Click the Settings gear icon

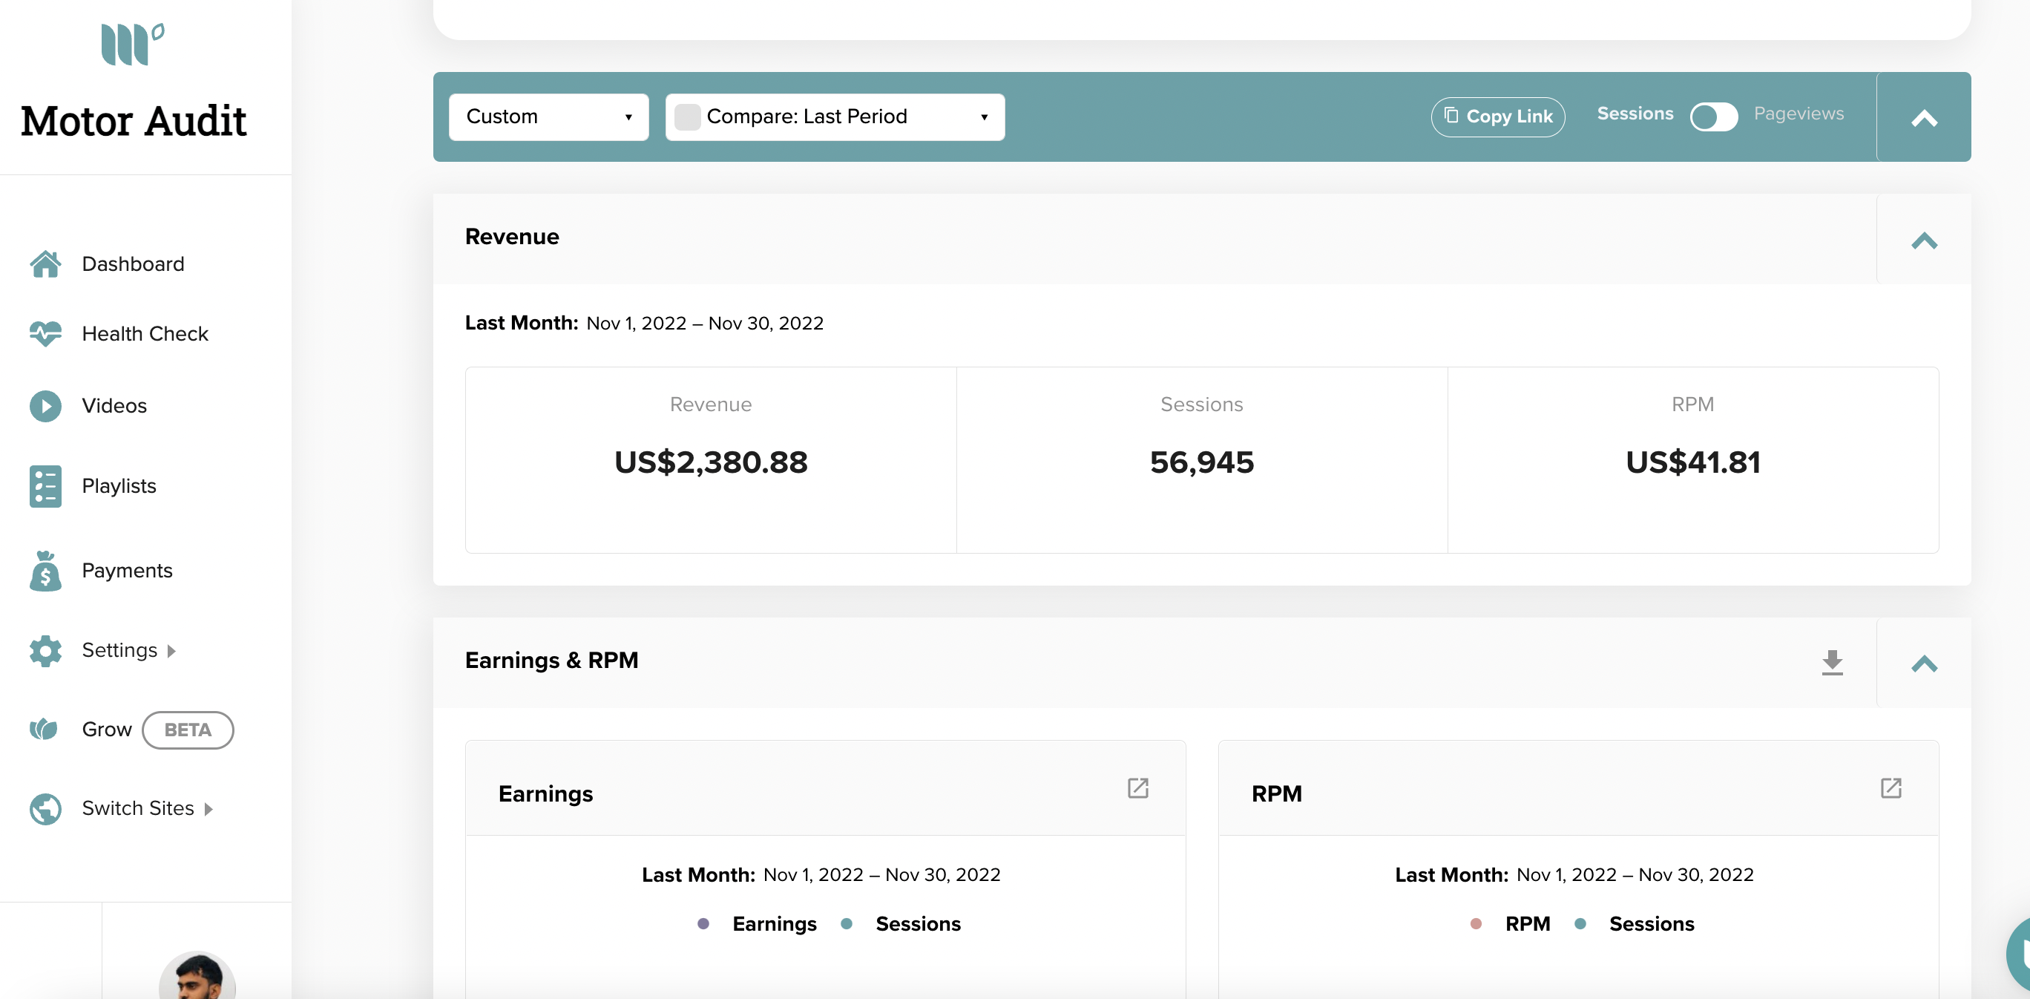pyautogui.click(x=46, y=650)
